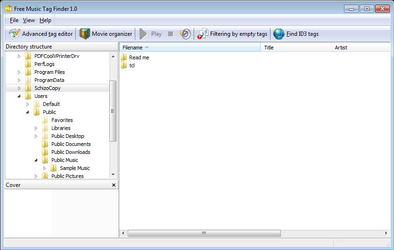Click the Movie organizer label
This screenshot has height=250, width=394.
coord(112,34)
